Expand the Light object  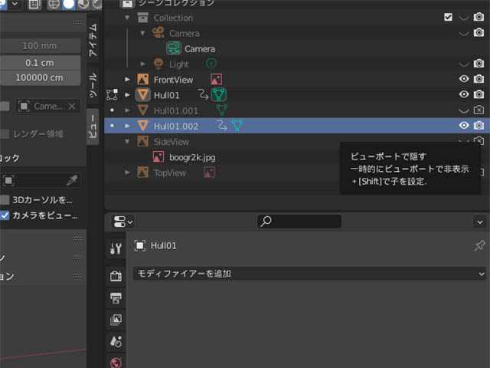[x=142, y=64]
